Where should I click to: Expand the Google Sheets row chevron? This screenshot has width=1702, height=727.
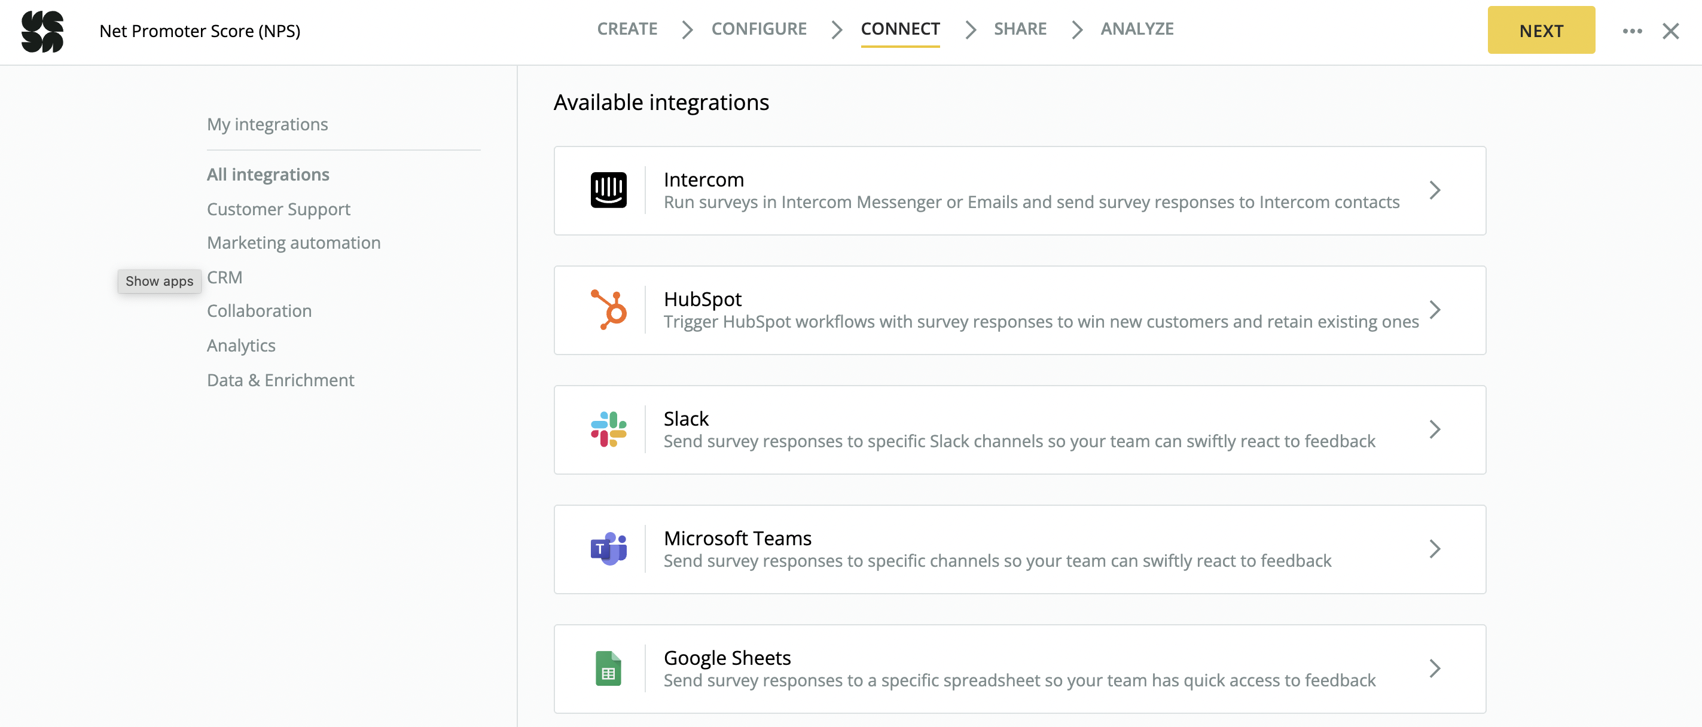(x=1435, y=668)
